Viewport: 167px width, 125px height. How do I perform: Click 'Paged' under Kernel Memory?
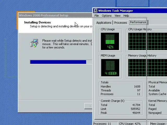point(152,109)
